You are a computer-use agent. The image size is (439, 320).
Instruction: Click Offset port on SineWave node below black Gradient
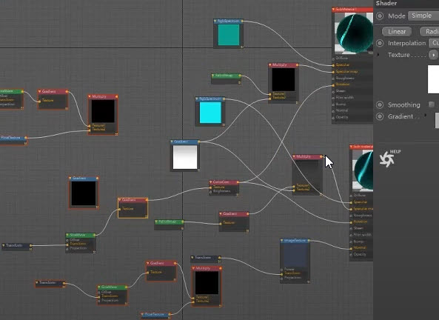coord(67,241)
